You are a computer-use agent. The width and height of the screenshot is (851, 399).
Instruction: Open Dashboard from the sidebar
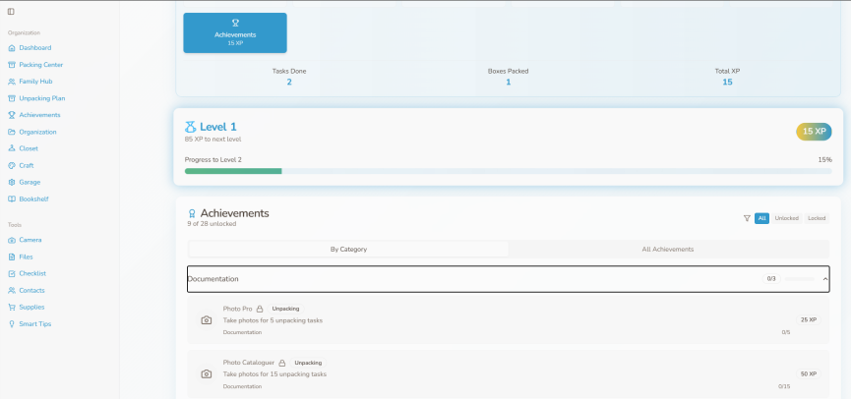(x=34, y=47)
